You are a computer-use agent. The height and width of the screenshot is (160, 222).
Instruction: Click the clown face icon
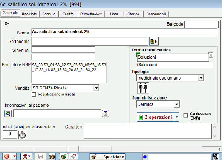(x=73, y=157)
